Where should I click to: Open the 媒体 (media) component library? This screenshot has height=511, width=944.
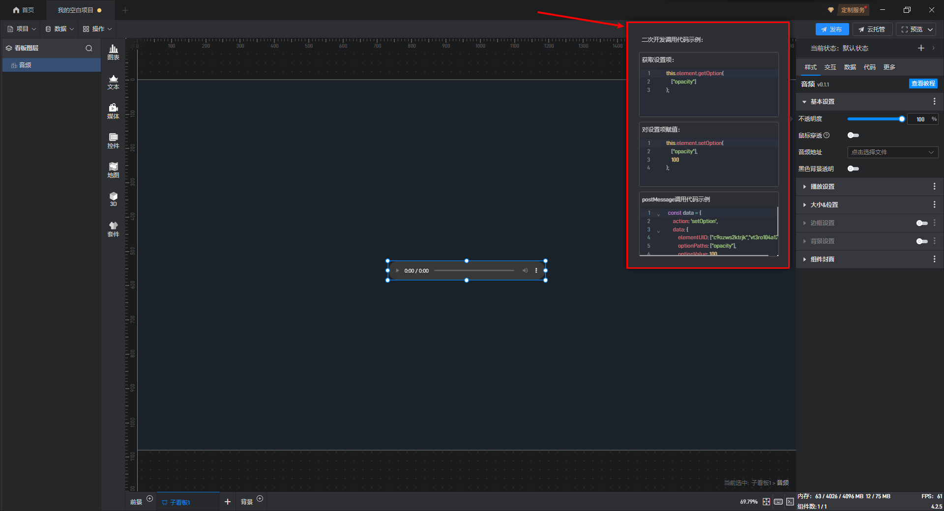click(x=113, y=111)
